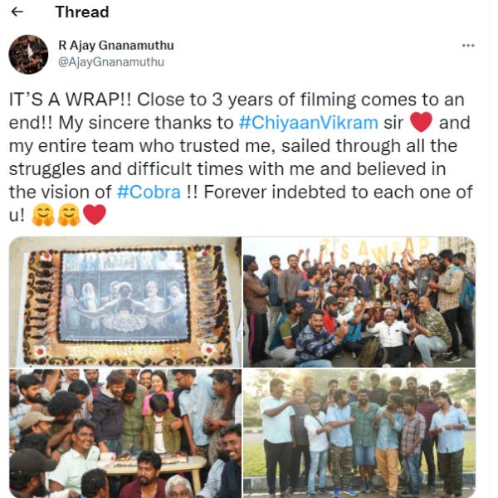Screen dimensions: 498x498
Task: Open the three-dot more options menu
Action: 468,46
